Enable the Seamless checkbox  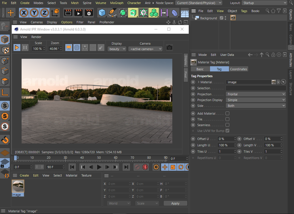click(x=227, y=125)
